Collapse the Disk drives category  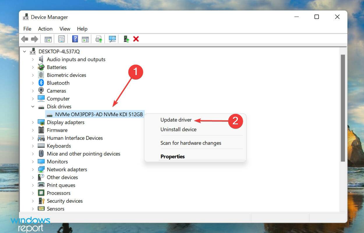click(33, 106)
